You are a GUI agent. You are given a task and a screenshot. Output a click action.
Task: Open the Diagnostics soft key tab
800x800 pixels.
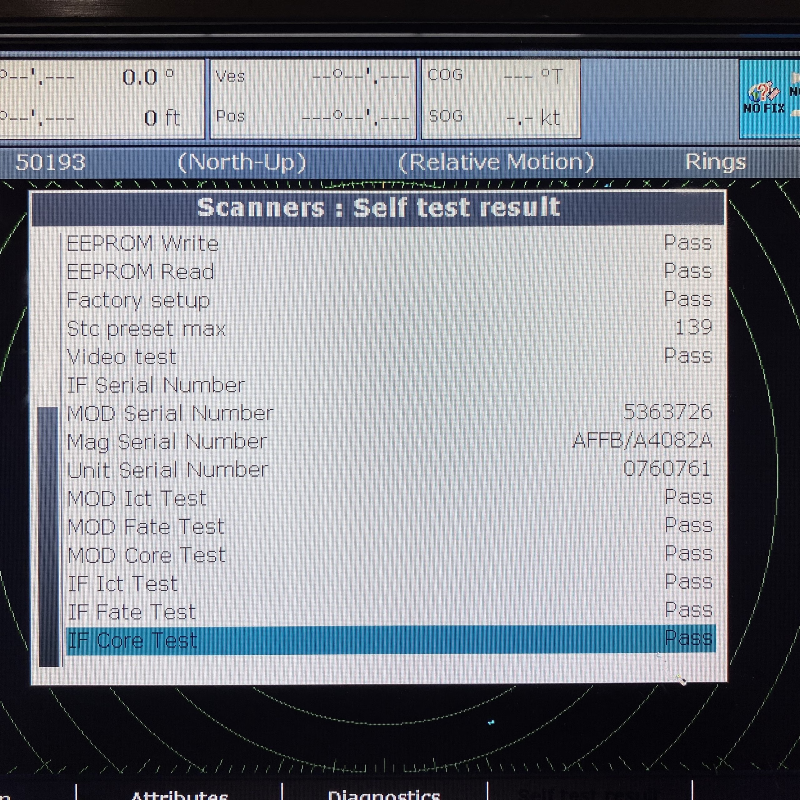384,794
